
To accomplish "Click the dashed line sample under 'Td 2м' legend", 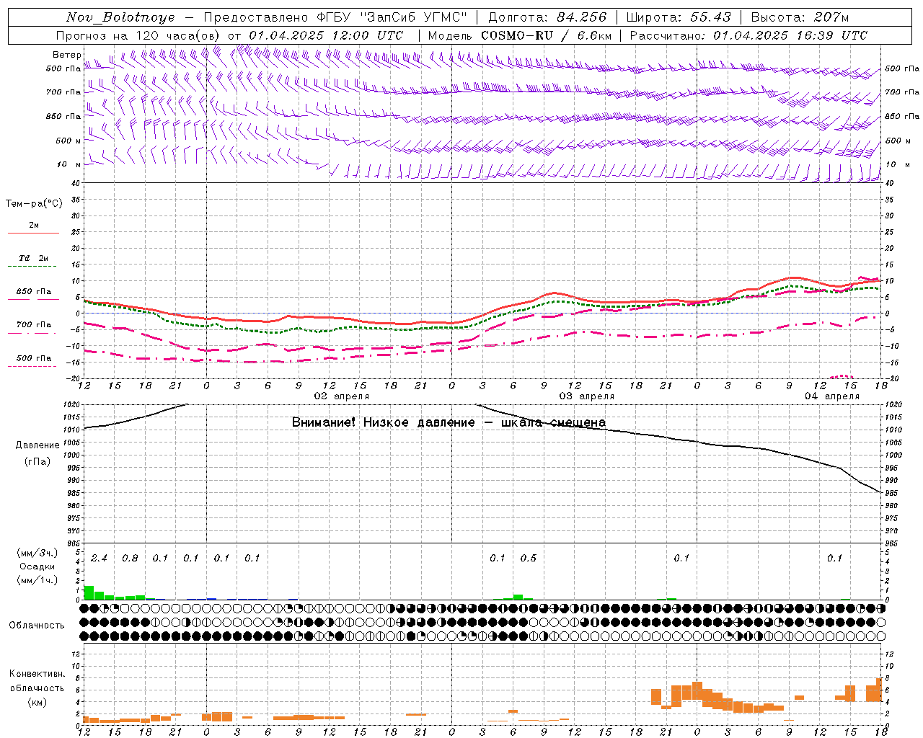I will pos(32,266).
